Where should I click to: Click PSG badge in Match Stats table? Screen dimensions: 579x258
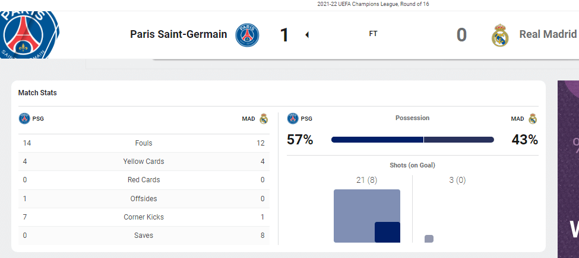point(24,118)
